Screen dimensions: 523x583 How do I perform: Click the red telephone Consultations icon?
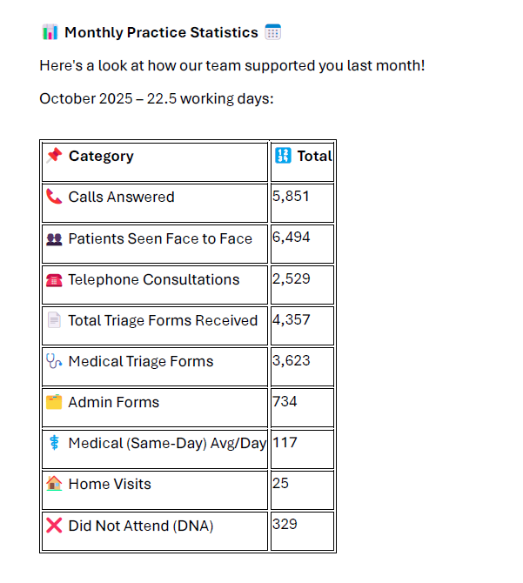54,280
